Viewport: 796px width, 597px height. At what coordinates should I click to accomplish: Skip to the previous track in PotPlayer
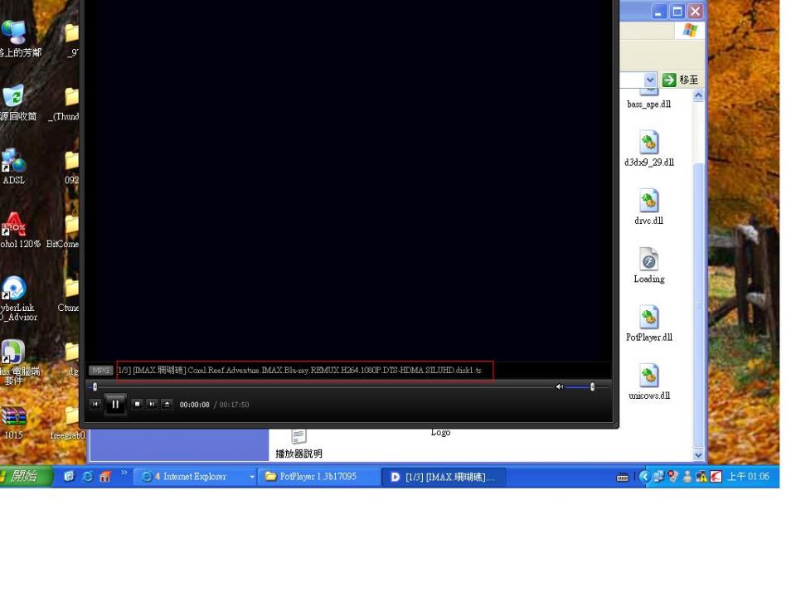pyautogui.click(x=95, y=404)
